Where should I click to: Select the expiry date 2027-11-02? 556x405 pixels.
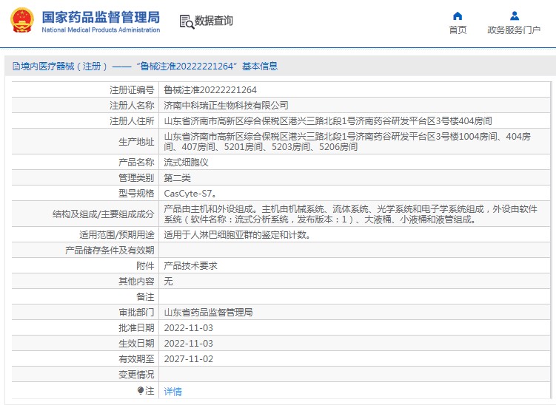coord(188,359)
